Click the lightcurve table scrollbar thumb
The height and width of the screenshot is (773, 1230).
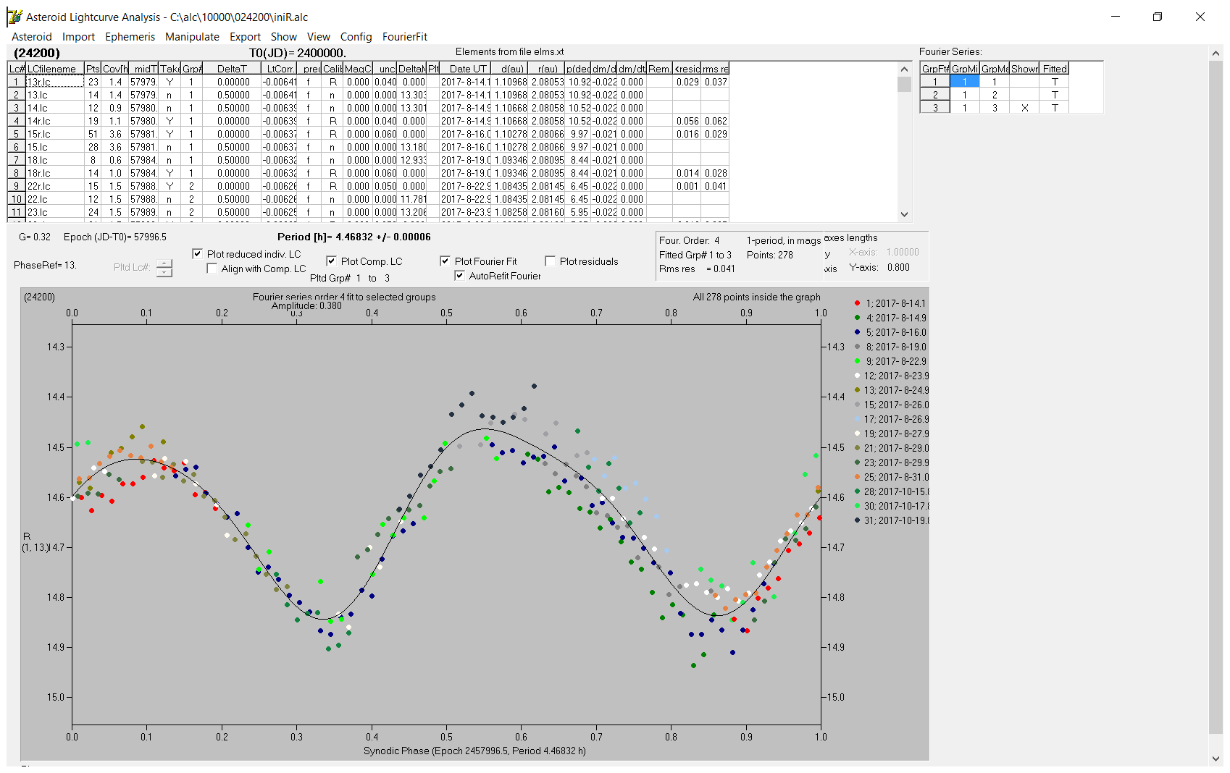(x=904, y=84)
